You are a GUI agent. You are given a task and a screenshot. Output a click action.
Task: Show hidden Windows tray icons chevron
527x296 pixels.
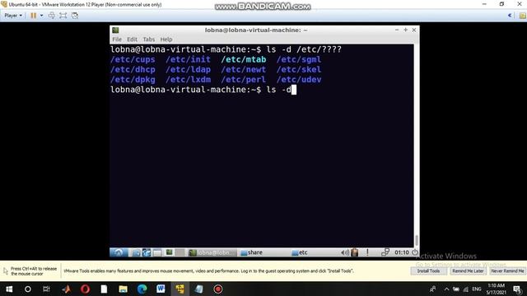[x=446, y=289]
